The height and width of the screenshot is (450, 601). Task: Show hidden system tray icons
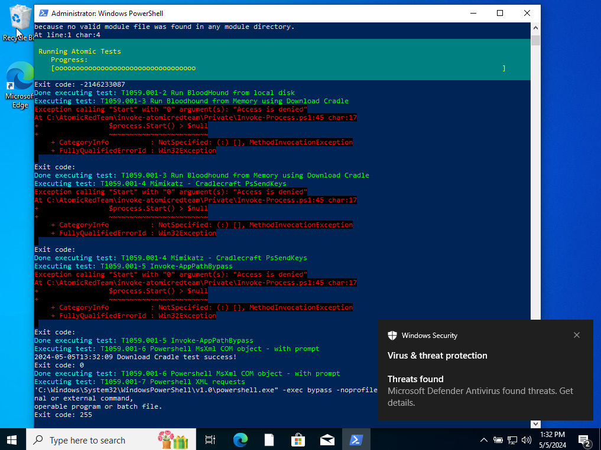[x=484, y=440]
